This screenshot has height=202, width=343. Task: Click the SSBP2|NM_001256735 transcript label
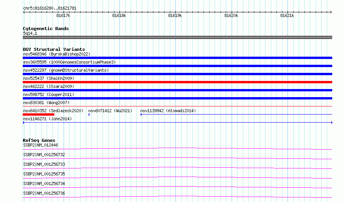point(44,174)
